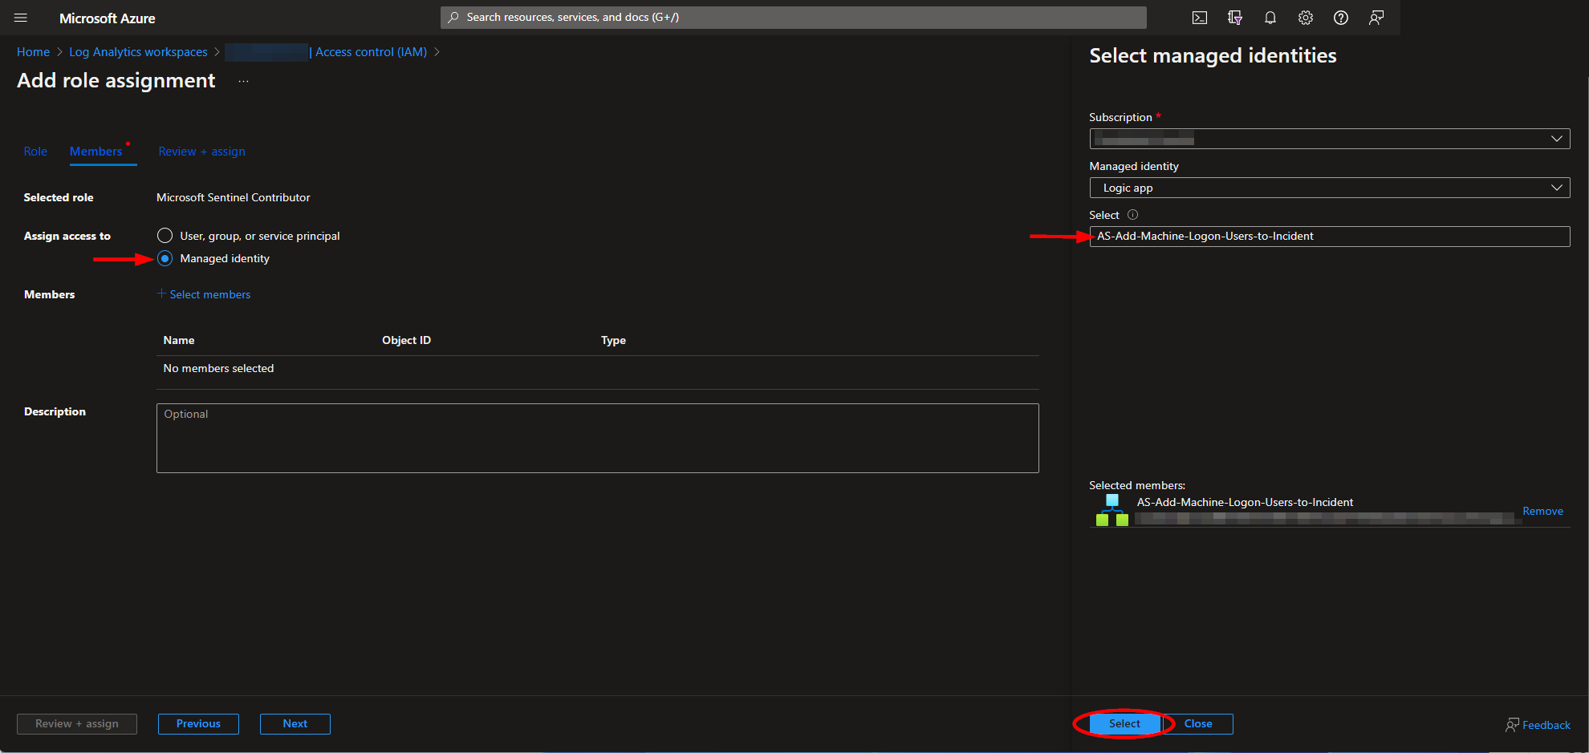Click the Type column header
Image resolution: width=1589 pixels, height=753 pixels.
pos(613,340)
